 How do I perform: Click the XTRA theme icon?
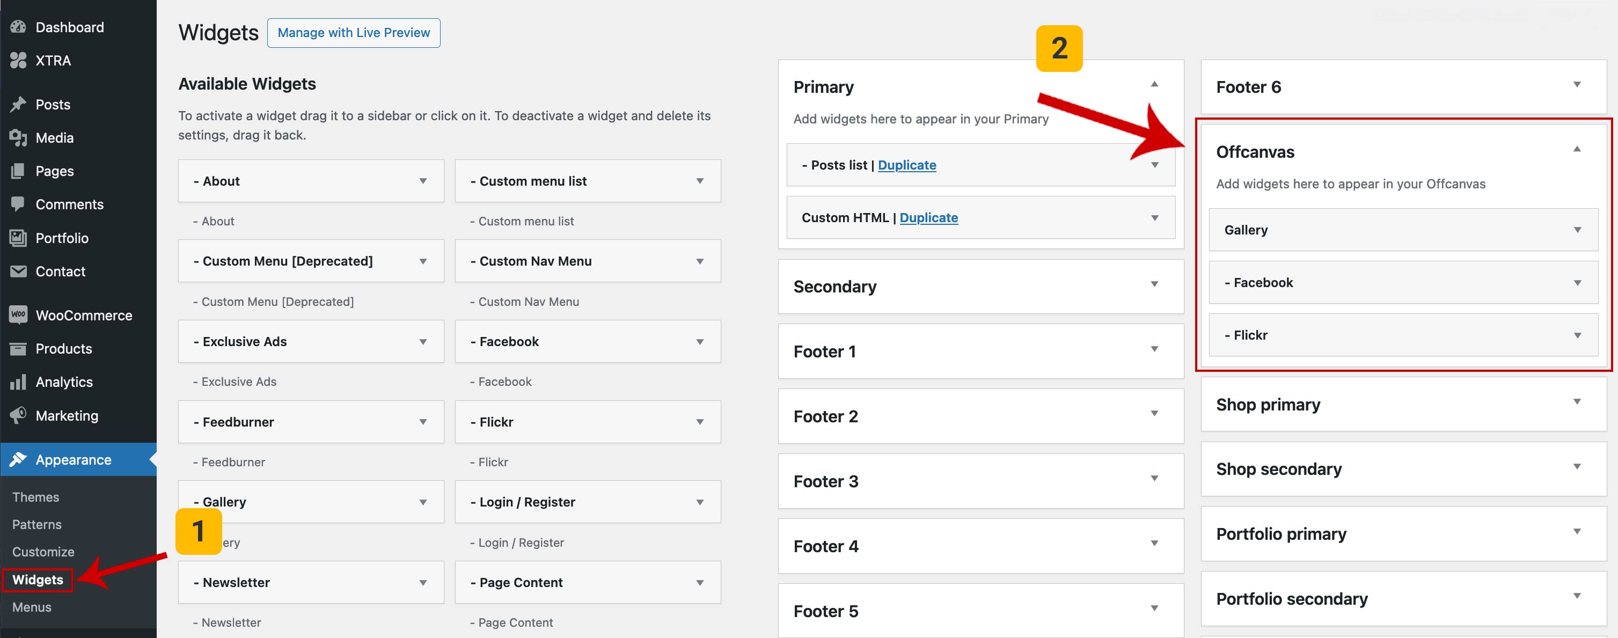click(x=18, y=60)
